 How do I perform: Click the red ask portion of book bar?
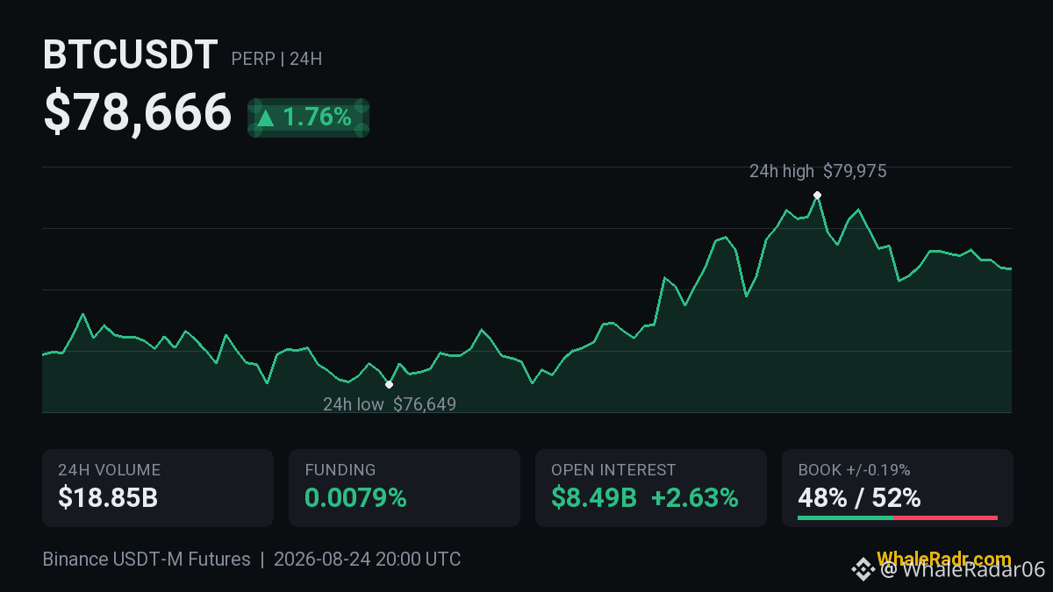945,517
